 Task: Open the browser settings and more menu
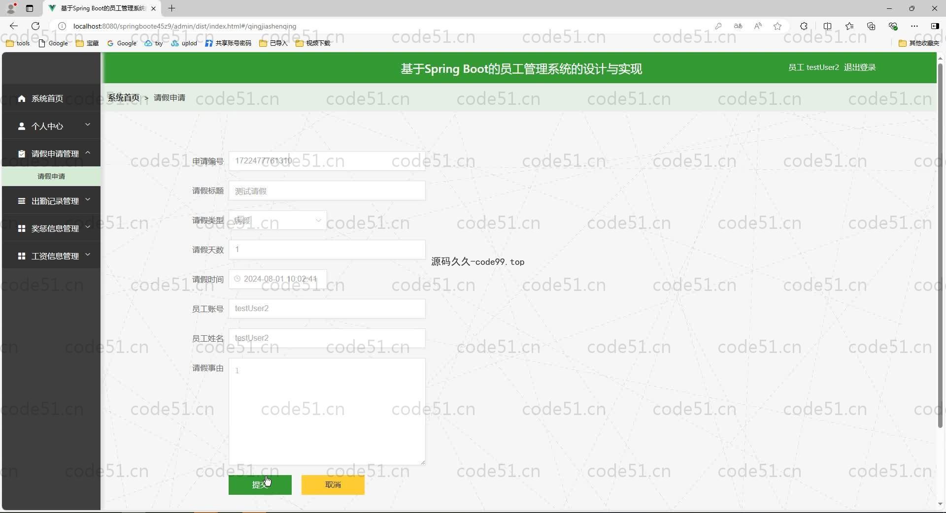tap(914, 26)
